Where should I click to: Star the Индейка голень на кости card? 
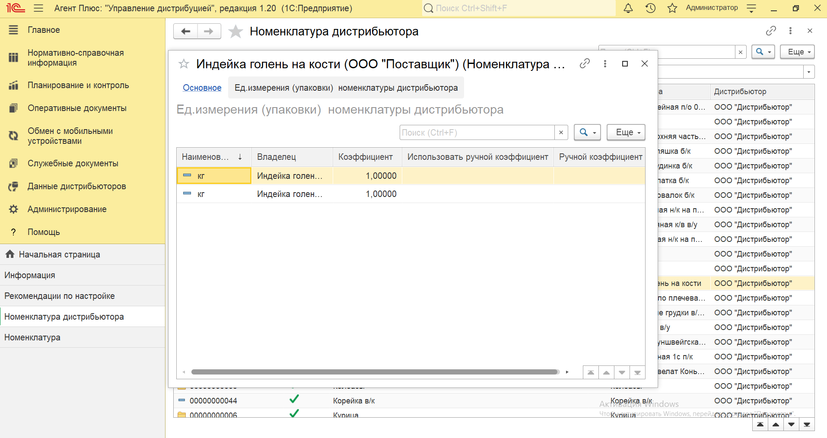[x=184, y=64]
